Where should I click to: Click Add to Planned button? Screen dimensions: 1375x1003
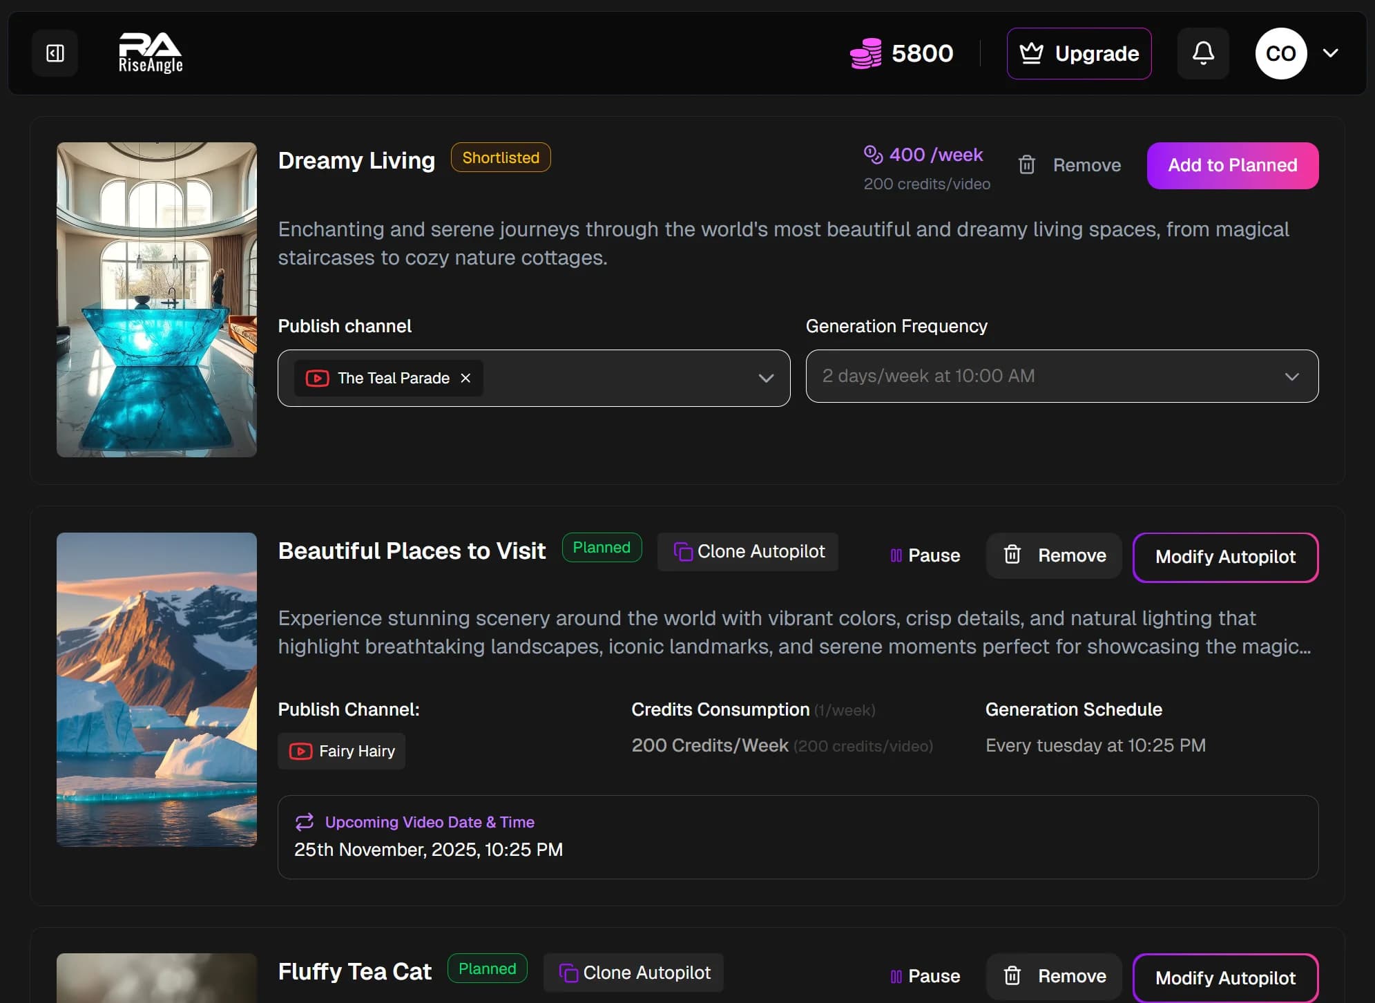click(1233, 165)
